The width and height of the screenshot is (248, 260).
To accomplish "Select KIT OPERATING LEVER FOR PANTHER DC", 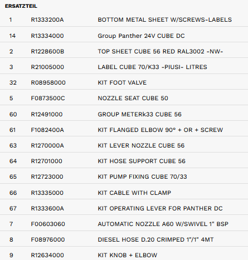I will [x=160, y=208].
